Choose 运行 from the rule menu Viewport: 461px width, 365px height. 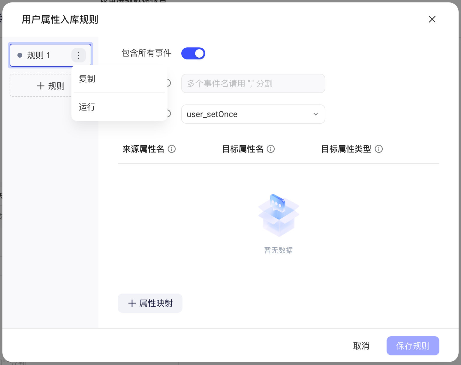[x=119, y=107]
